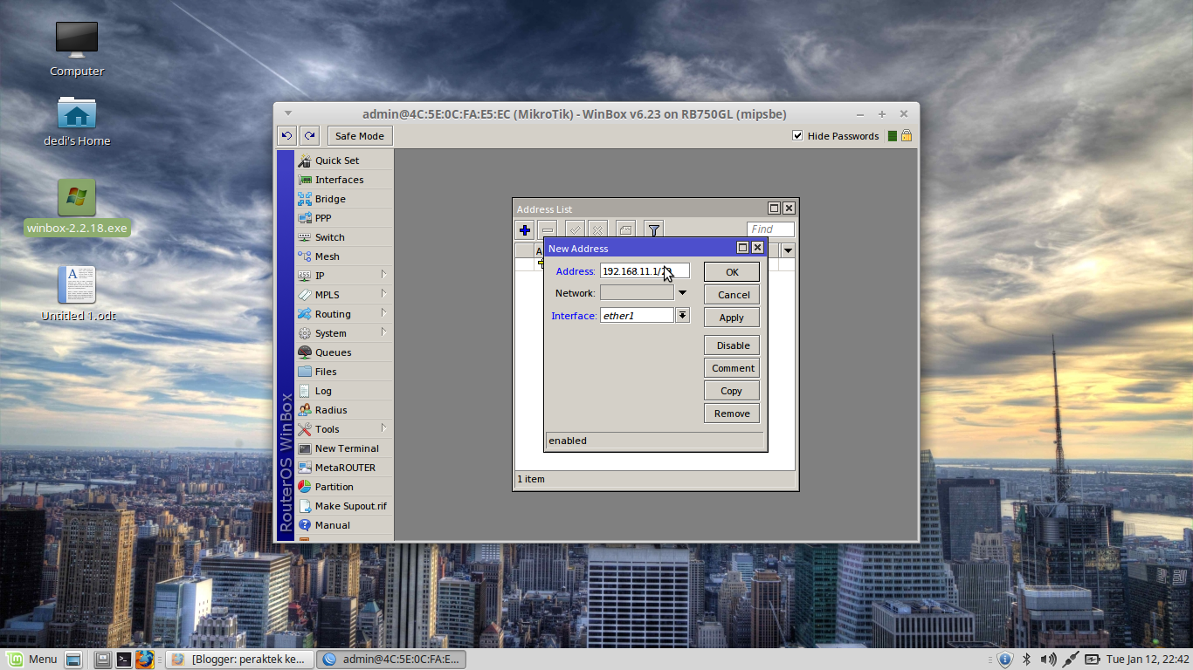This screenshot has height=670, width=1193.
Task: Click the Interface field showing ether1
Action: pos(637,315)
